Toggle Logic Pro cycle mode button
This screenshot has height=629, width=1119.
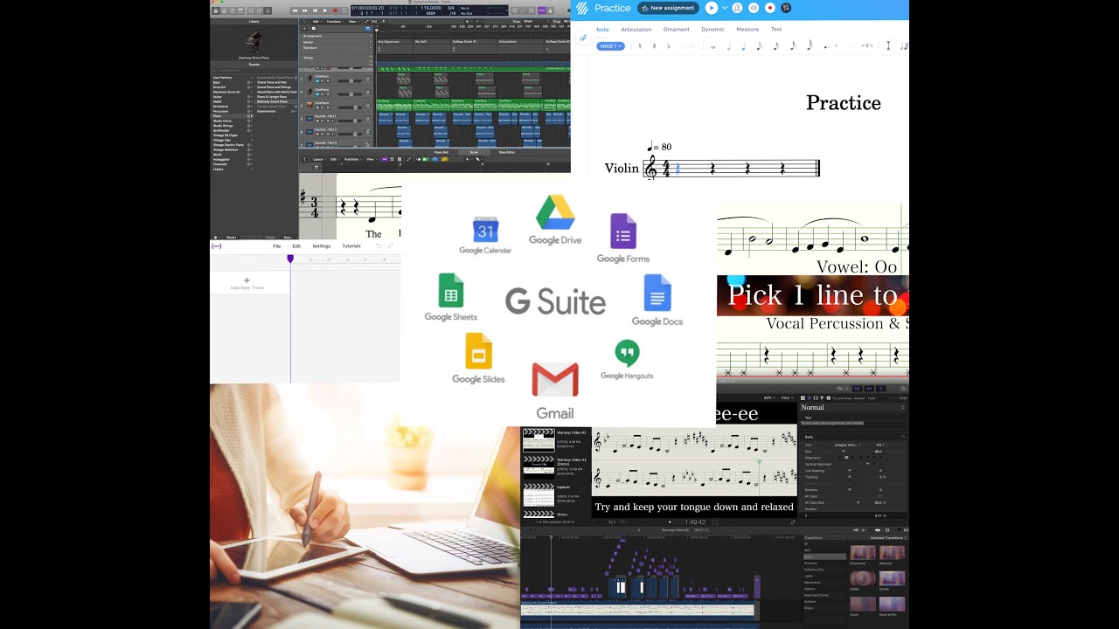[x=344, y=10]
